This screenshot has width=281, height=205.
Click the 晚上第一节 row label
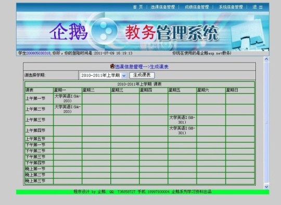35,169
